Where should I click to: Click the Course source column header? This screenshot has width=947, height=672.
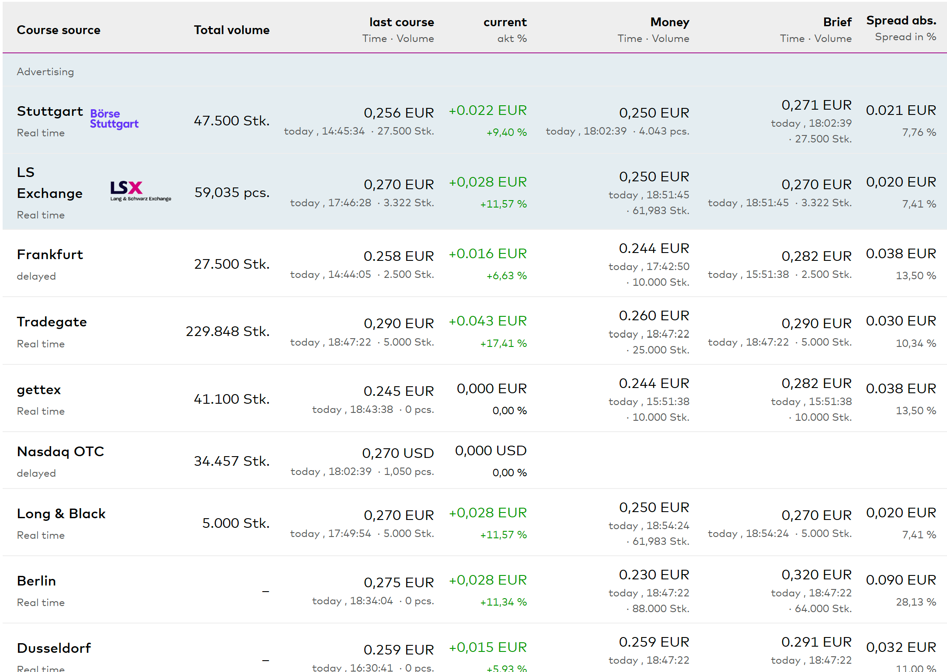(x=59, y=30)
